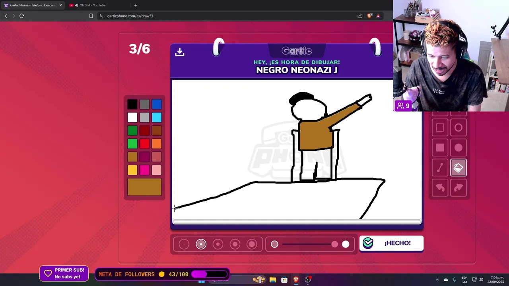Viewport: 509px width, 286px height.
Task: Choose the dark gray color swatch
Action: [144, 104]
